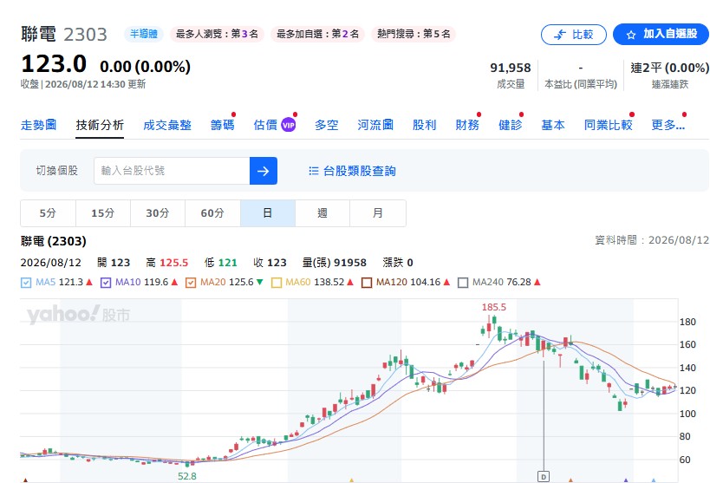The image size is (710, 483).
Task: Open the 財務 tab
Action: (467, 125)
